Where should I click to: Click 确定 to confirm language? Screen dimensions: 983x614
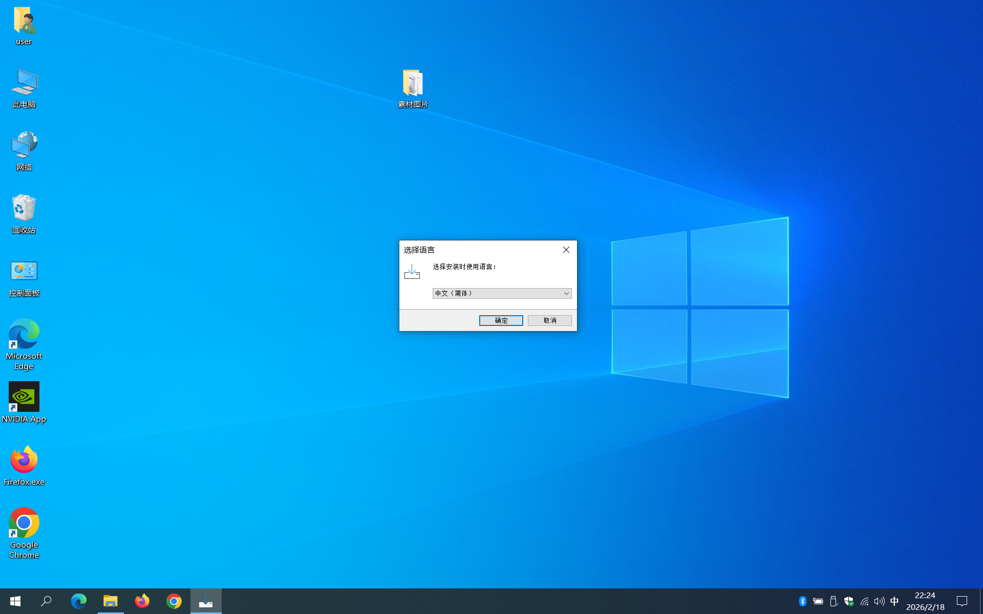pyautogui.click(x=501, y=320)
